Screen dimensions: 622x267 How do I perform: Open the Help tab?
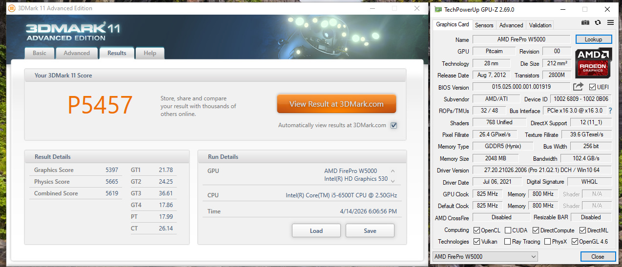pyautogui.click(x=150, y=53)
